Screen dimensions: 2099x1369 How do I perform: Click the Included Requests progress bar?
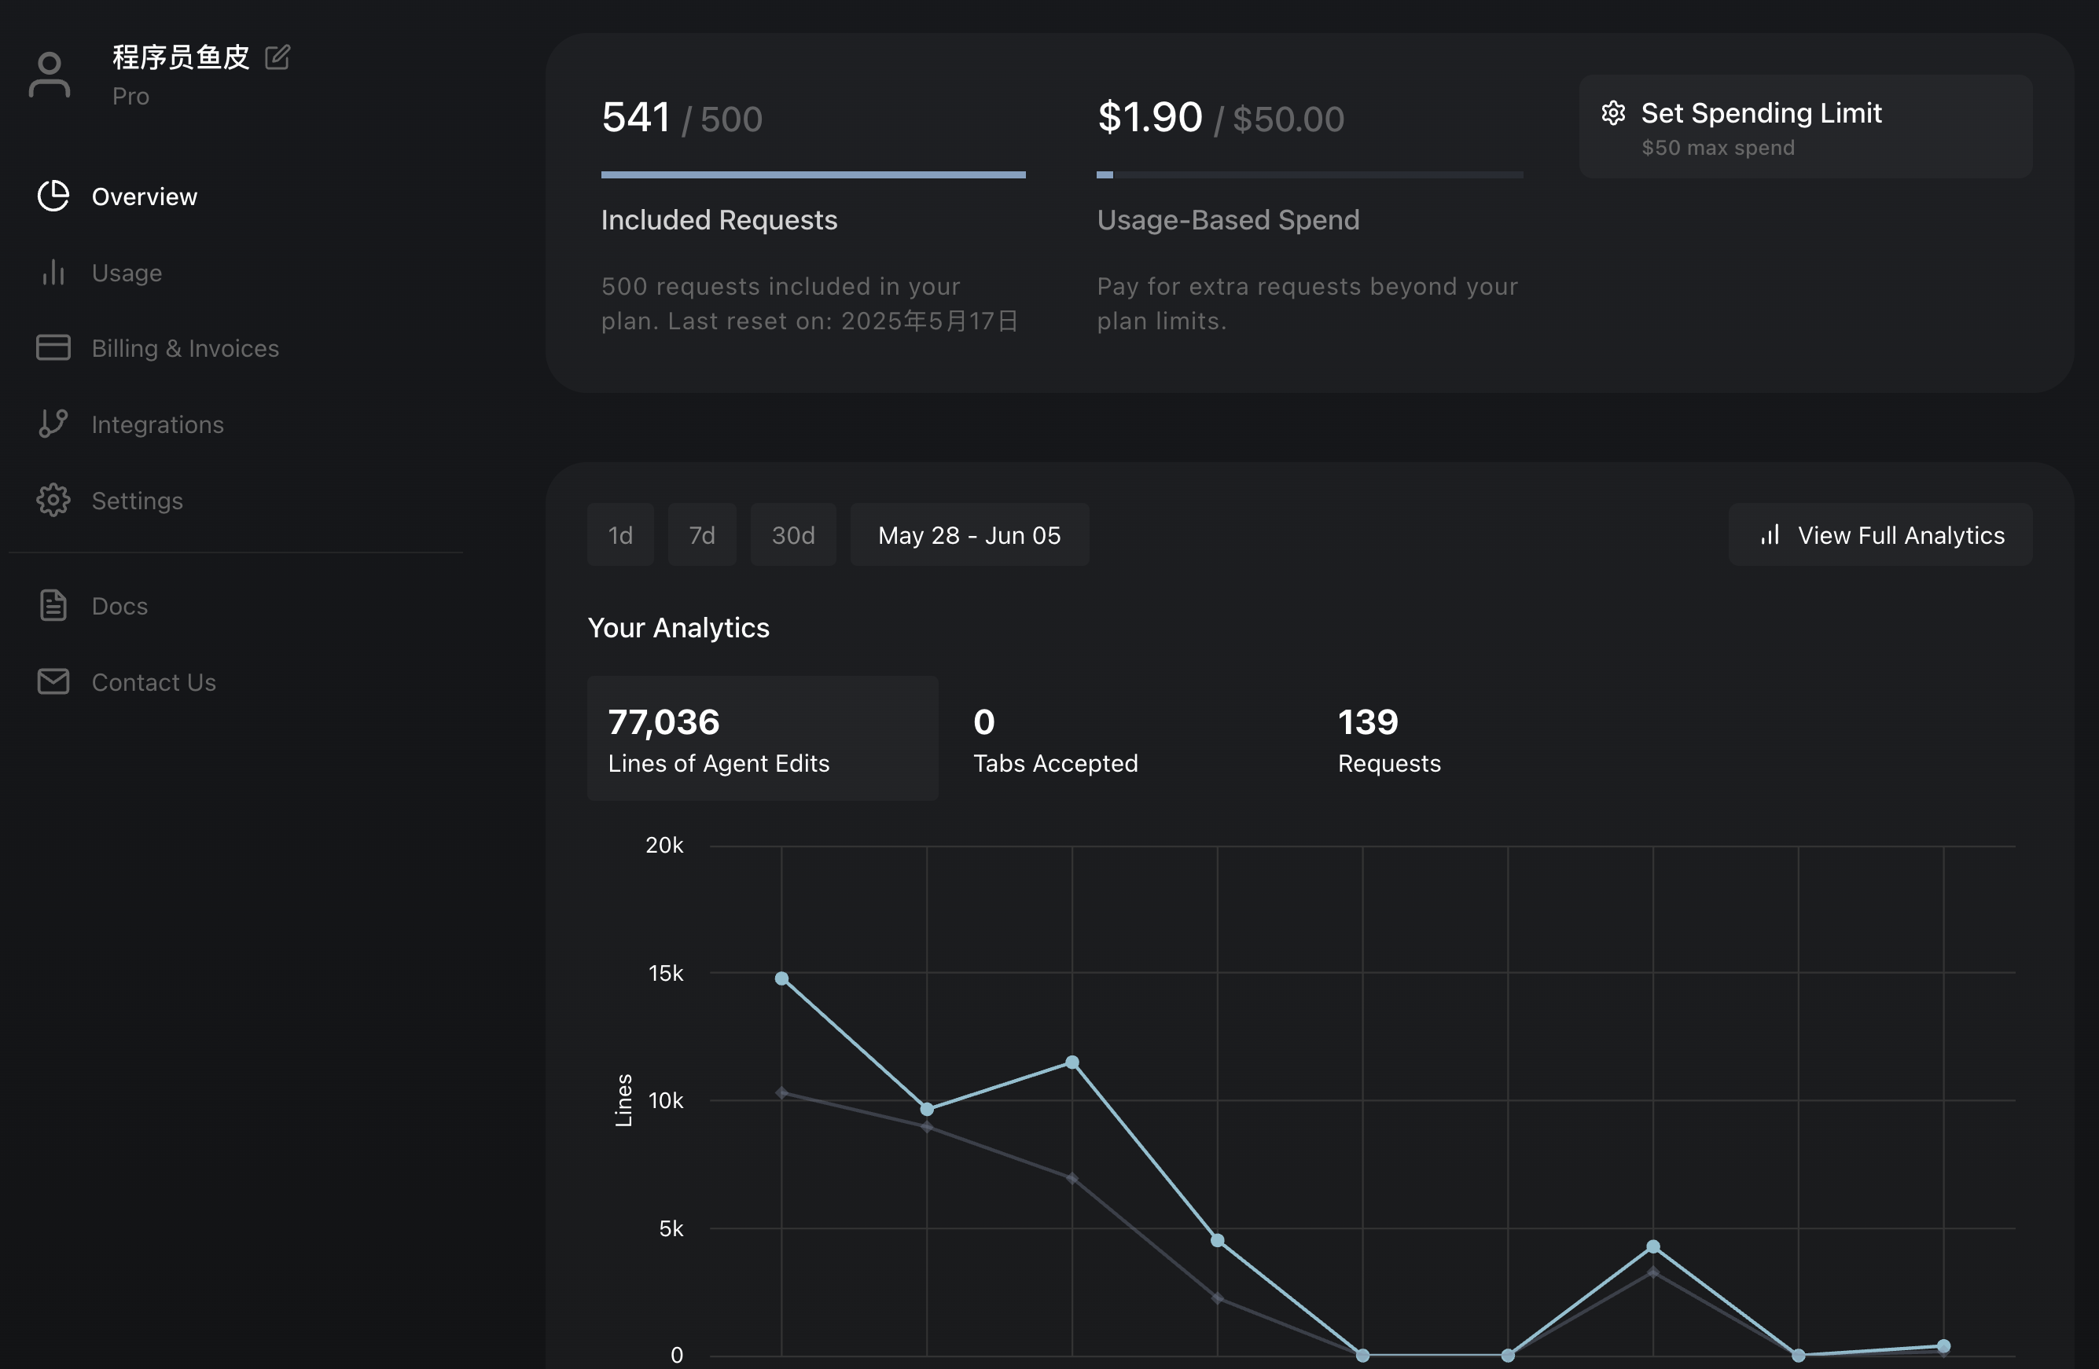pyautogui.click(x=812, y=175)
